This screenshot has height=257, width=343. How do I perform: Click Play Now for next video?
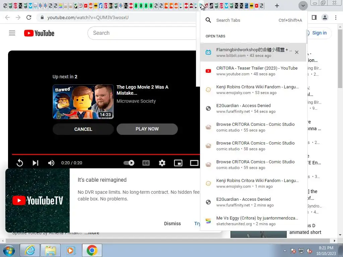147,129
